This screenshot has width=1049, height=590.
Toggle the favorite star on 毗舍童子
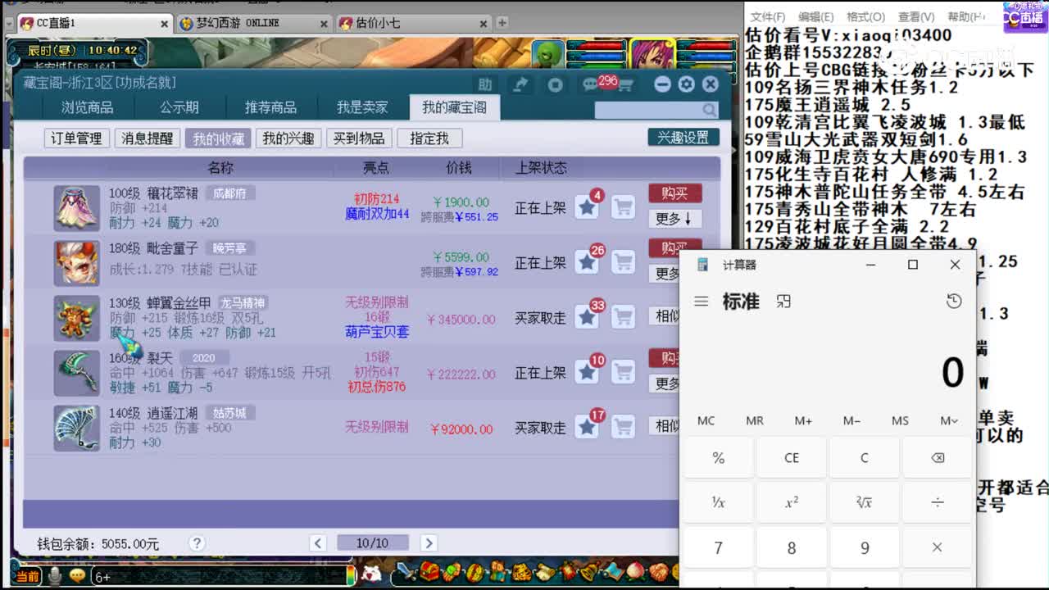tap(588, 262)
